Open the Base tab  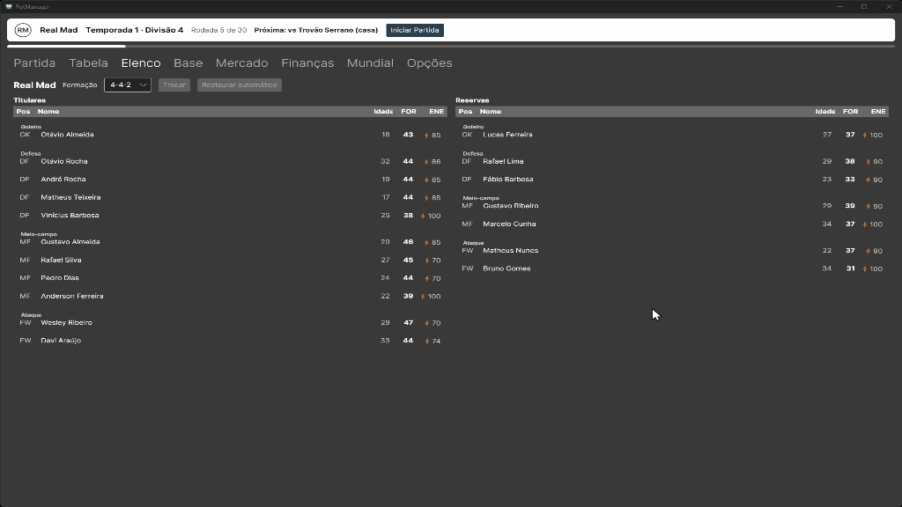[x=189, y=62]
